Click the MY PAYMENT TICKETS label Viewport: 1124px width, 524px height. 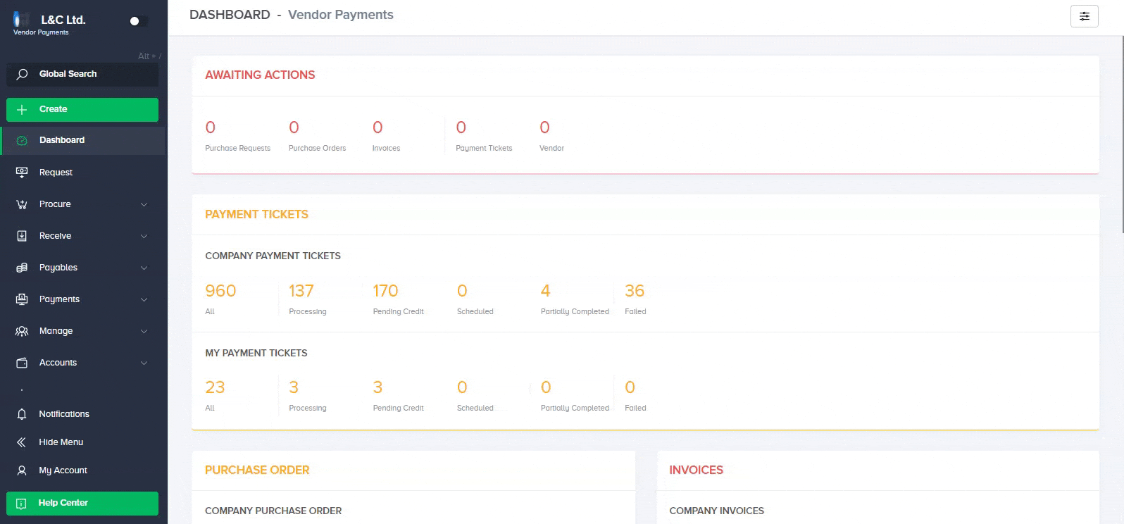[x=256, y=353]
